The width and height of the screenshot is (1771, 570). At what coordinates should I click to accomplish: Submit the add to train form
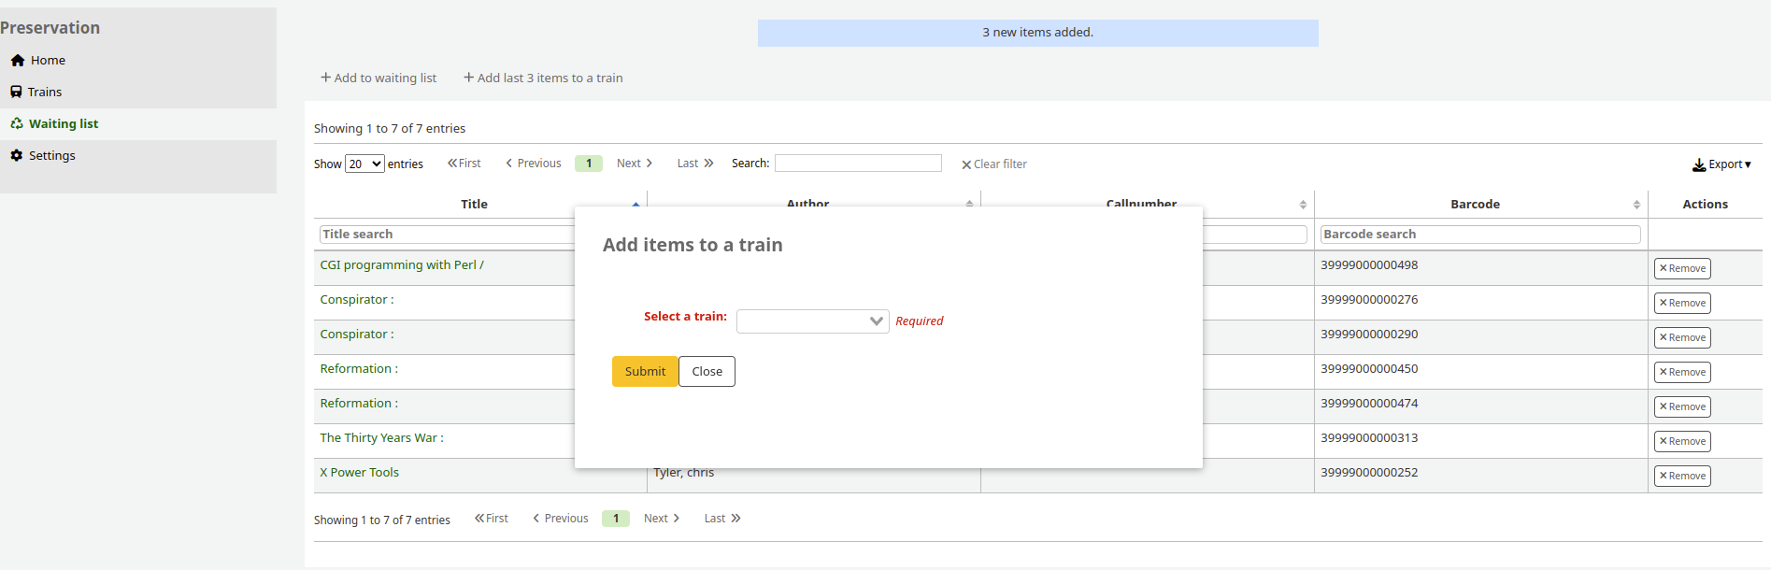645,372
